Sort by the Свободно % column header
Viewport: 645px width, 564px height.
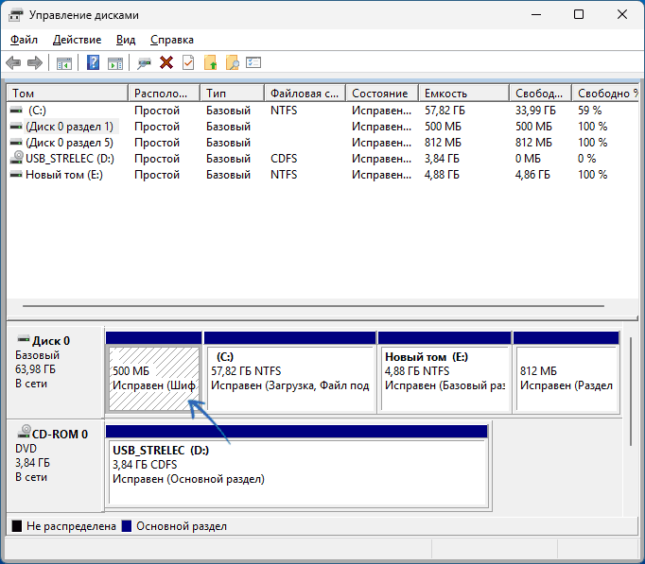[x=605, y=94]
